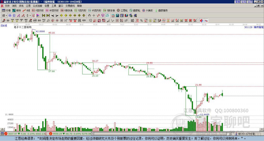Open the 江恩 menu
264x141 pixels.
tap(28, 6)
